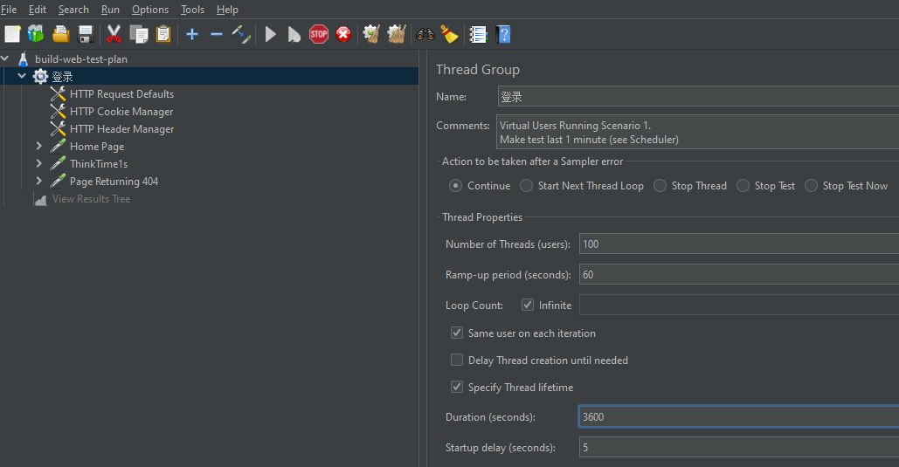Click the Ramp-up period field

tap(739, 274)
